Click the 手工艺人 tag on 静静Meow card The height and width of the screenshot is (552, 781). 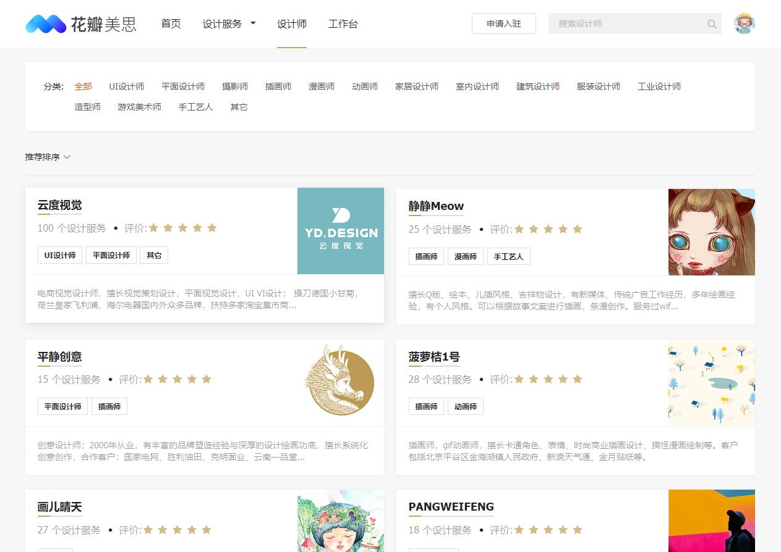coord(509,256)
